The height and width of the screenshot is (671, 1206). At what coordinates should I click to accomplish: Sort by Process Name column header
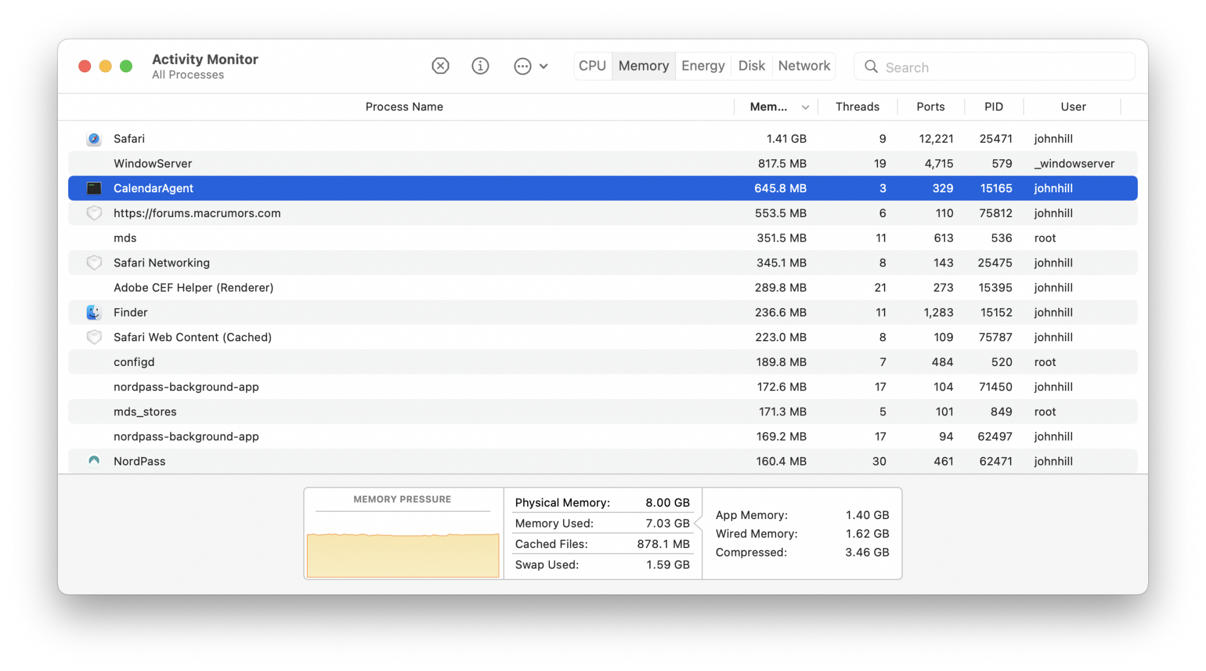tap(404, 107)
